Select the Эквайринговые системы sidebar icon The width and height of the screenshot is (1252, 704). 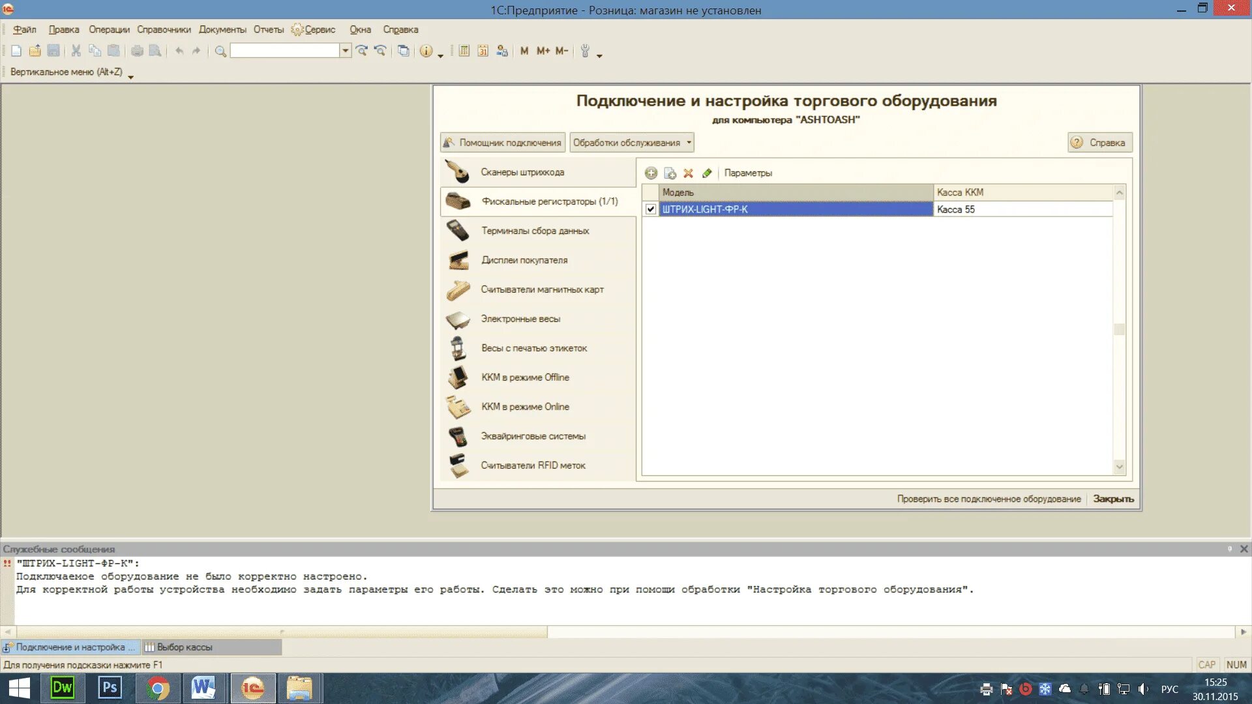[459, 435]
